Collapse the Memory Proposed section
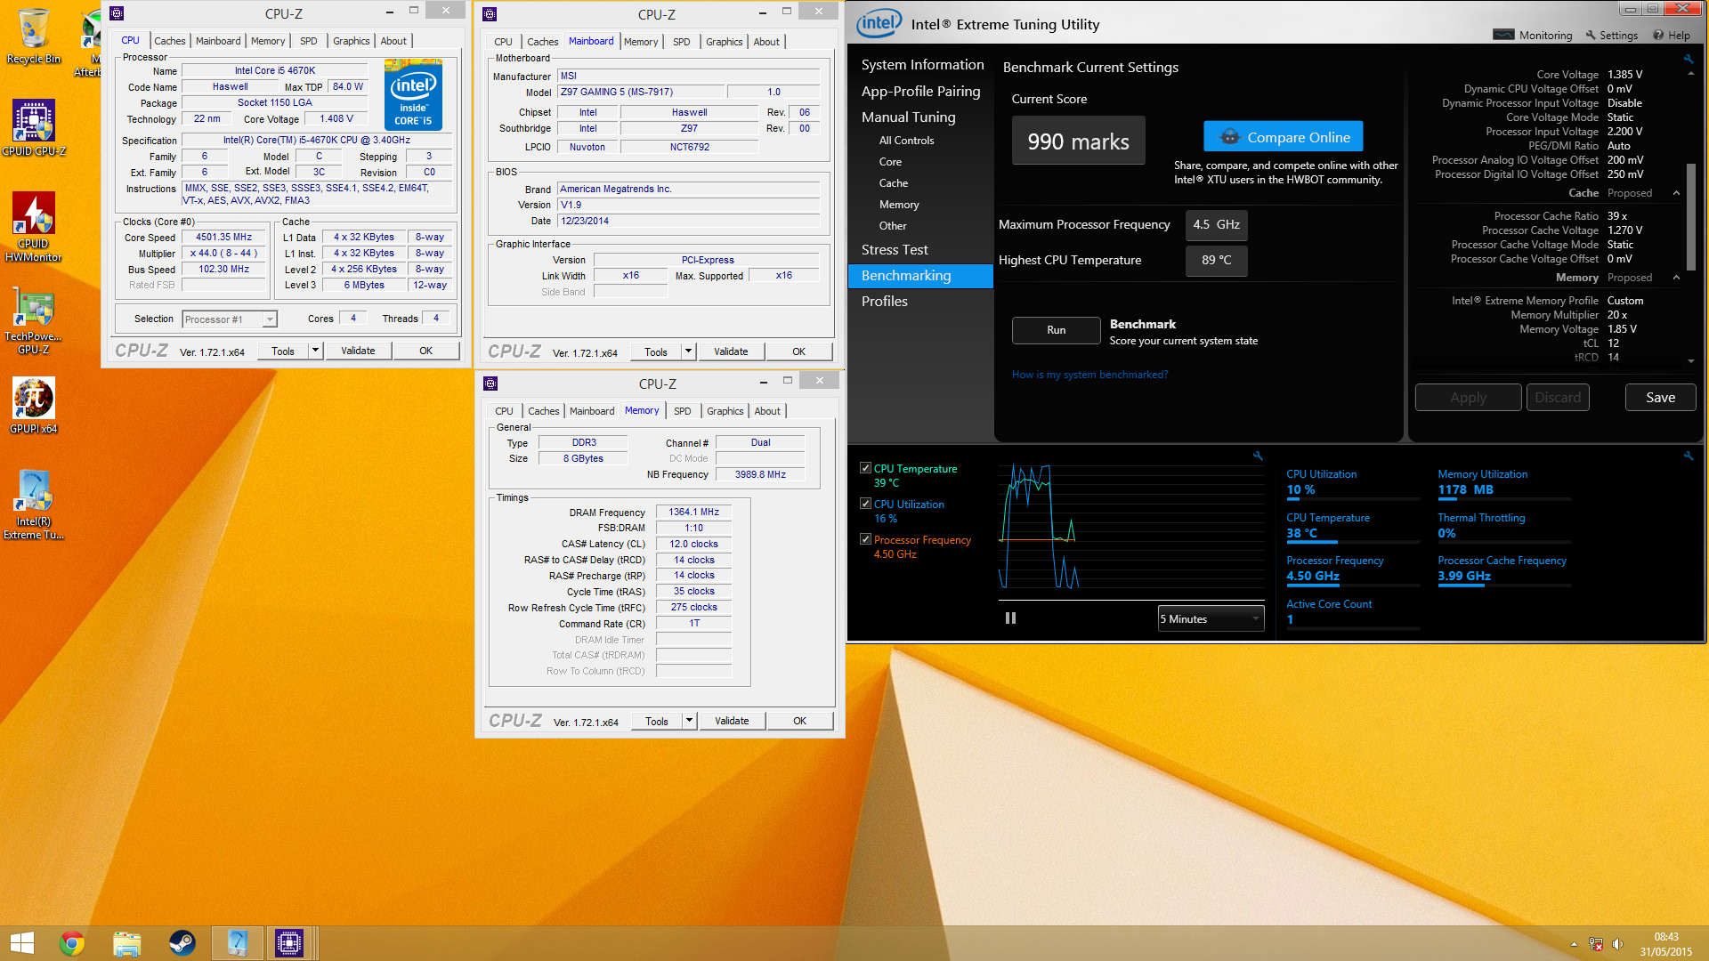Screen dimensions: 1709x961 click(1676, 278)
